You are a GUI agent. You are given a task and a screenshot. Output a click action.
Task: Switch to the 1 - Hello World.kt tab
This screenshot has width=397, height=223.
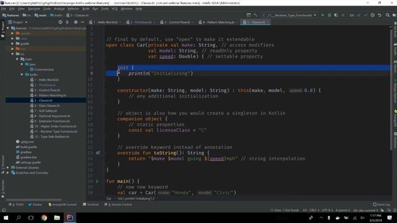click(105, 22)
